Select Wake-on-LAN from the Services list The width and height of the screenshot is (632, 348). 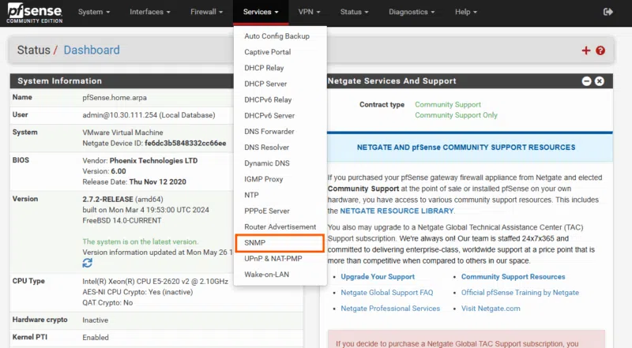[266, 275]
